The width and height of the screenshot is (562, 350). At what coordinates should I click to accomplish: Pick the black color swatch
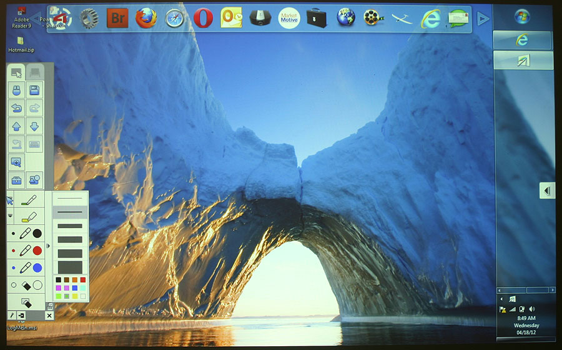coord(59,280)
